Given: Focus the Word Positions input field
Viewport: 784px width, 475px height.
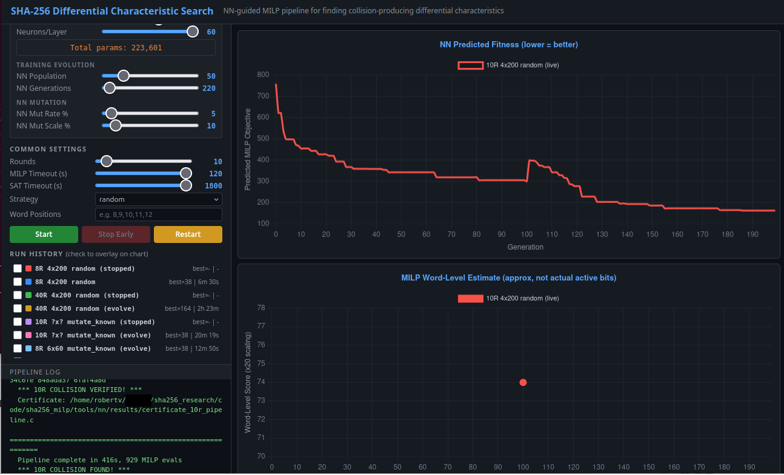Looking at the screenshot, I should [x=159, y=214].
